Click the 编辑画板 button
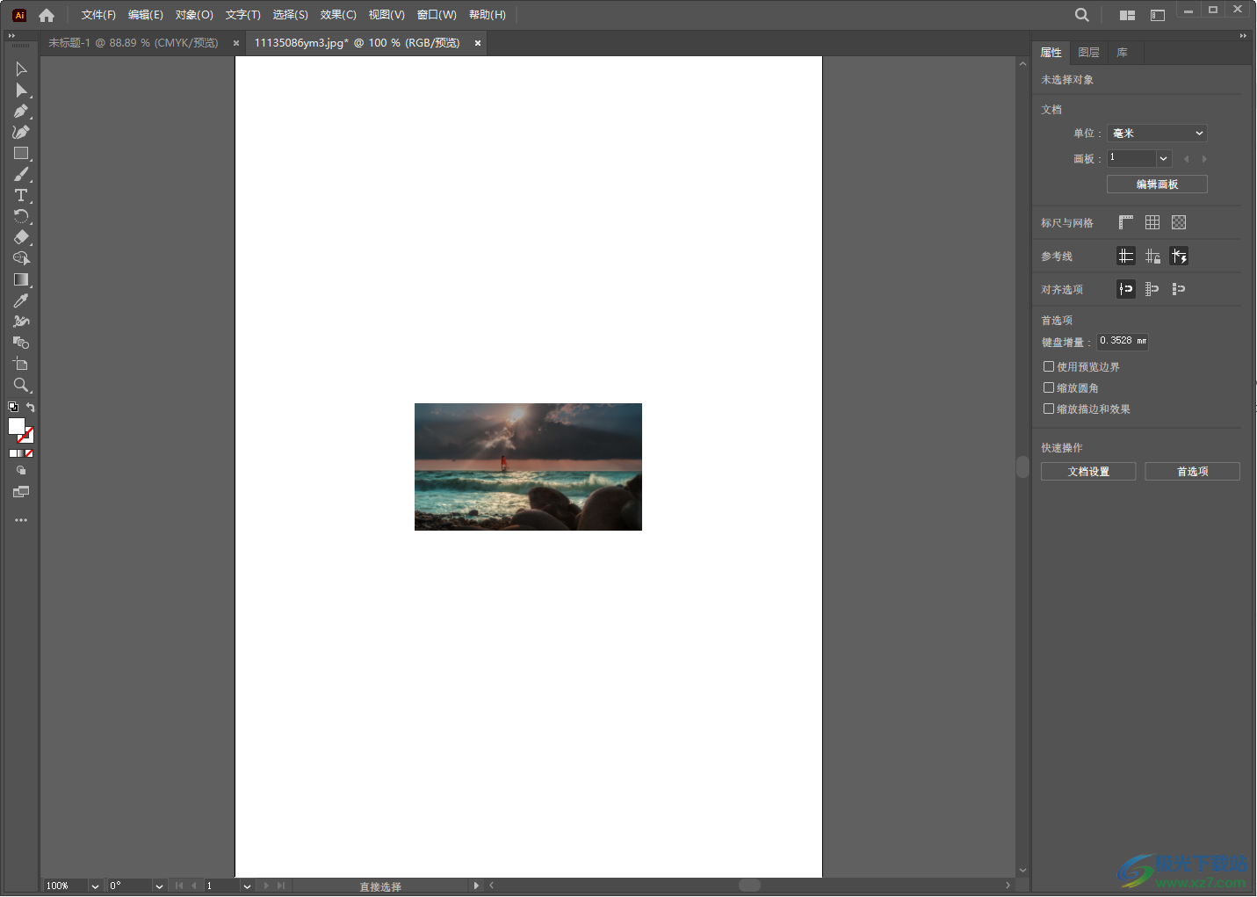Viewport: 1257px width, 897px height. (1157, 184)
